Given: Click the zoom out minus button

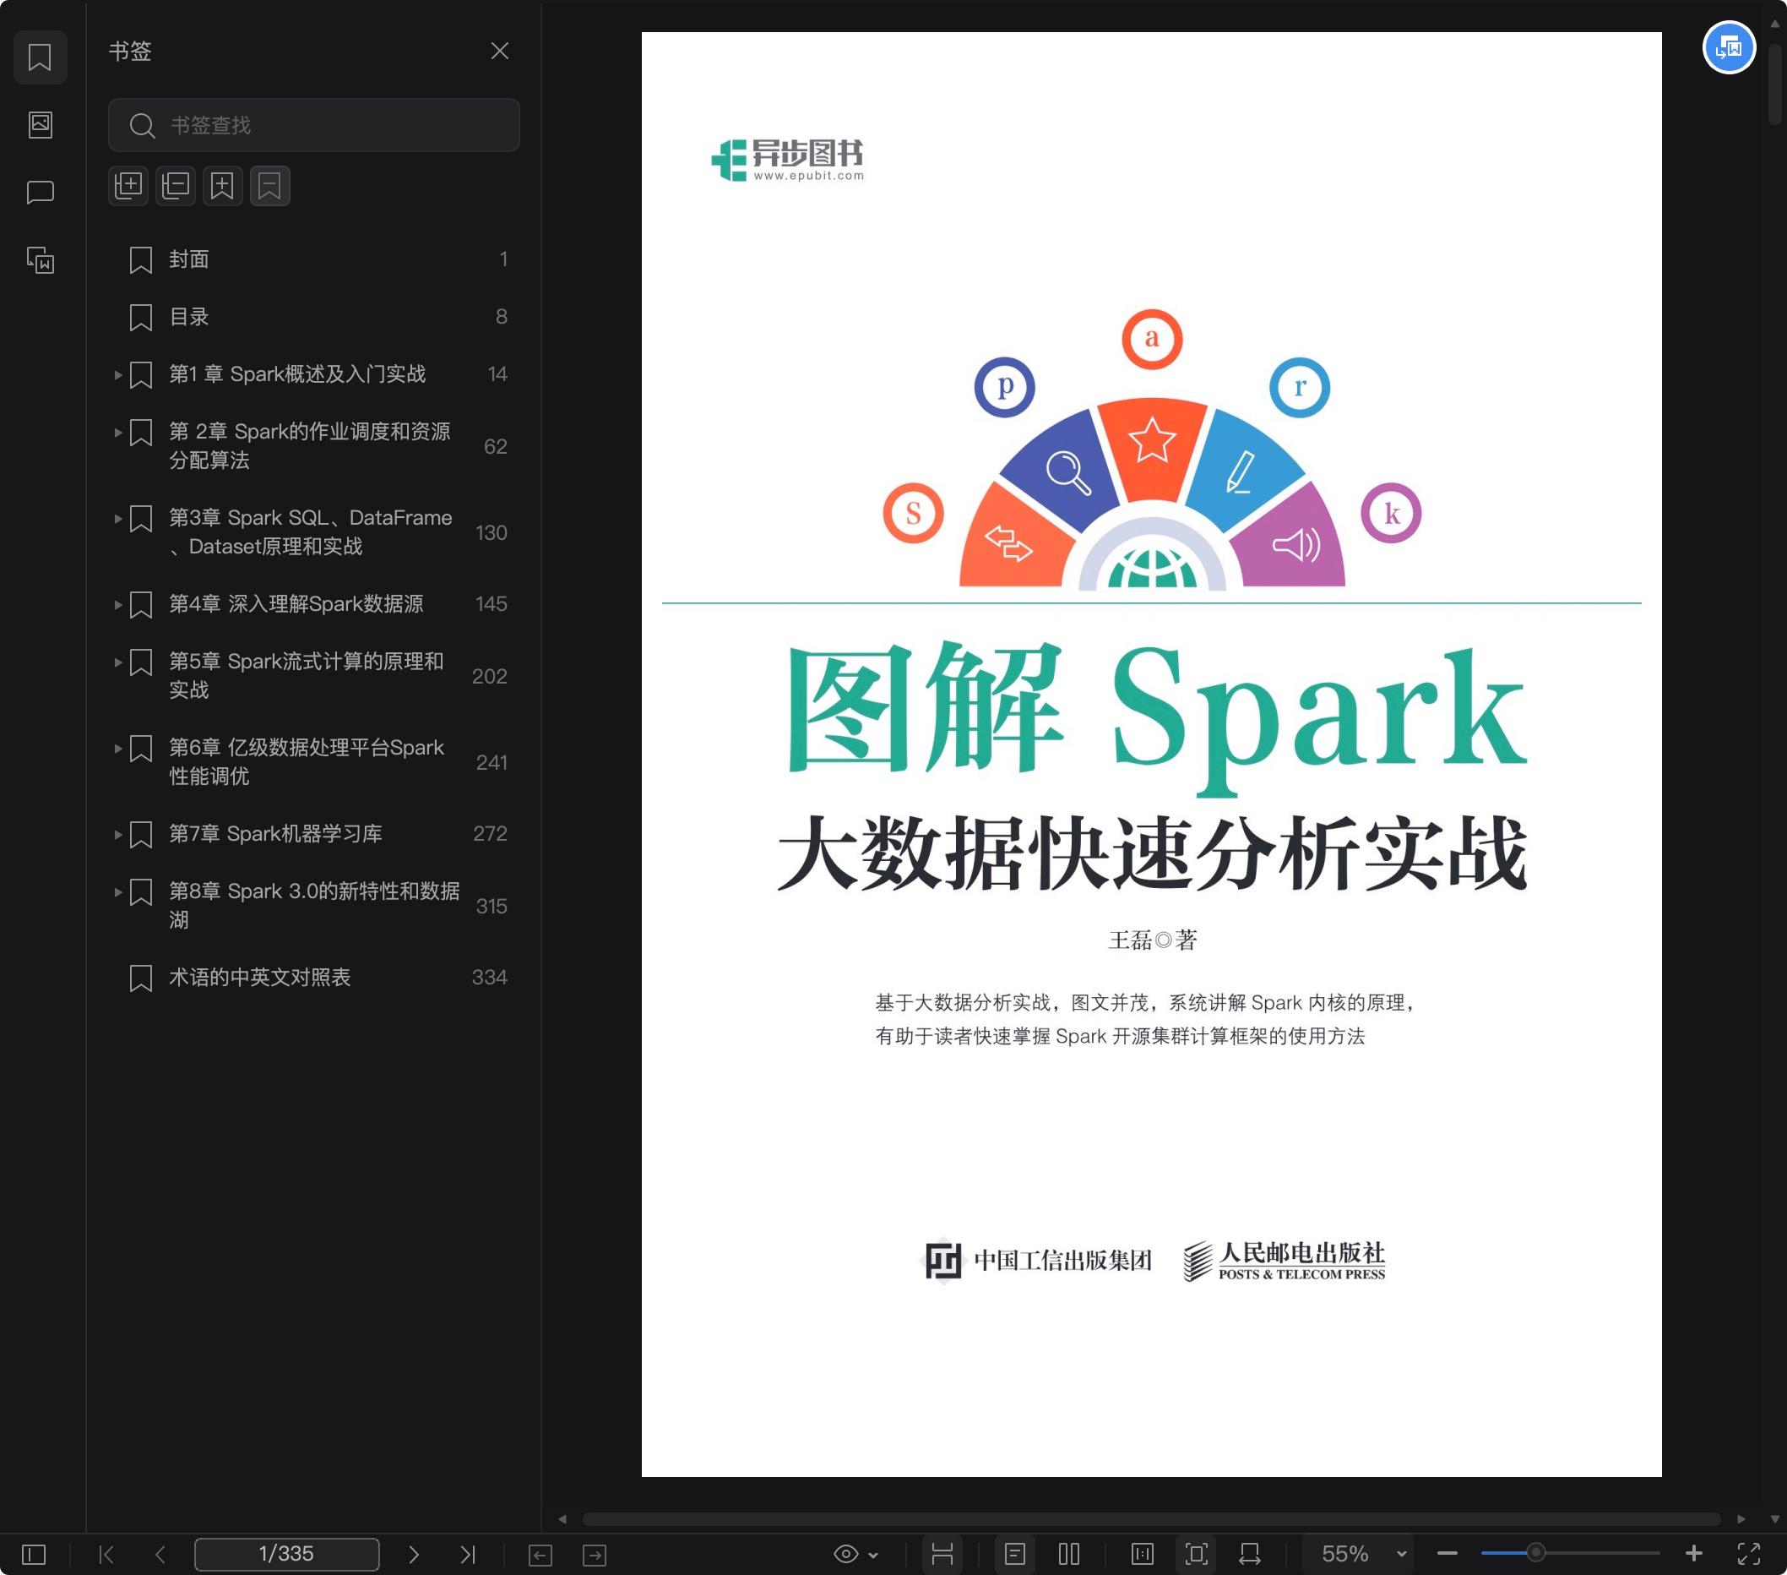Looking at the screenshot, I should [1447, 1554].
